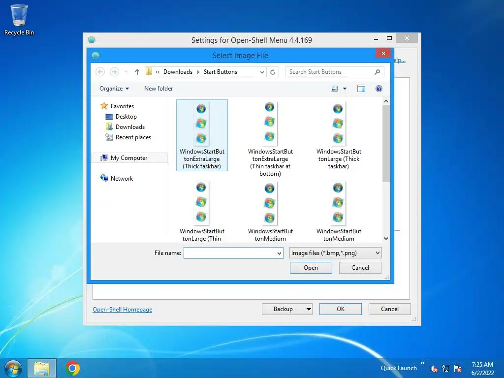Click Start Buttons in the address breadcrumb
Screen dimensions: 504x378
tap(220, 72)
